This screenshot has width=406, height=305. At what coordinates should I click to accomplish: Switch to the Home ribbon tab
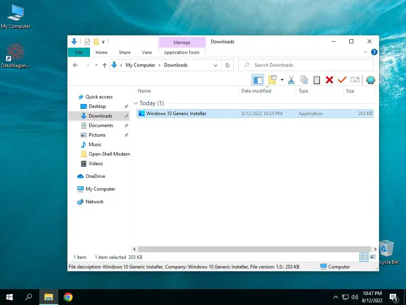pyautogui.click(x=101, y=52)
